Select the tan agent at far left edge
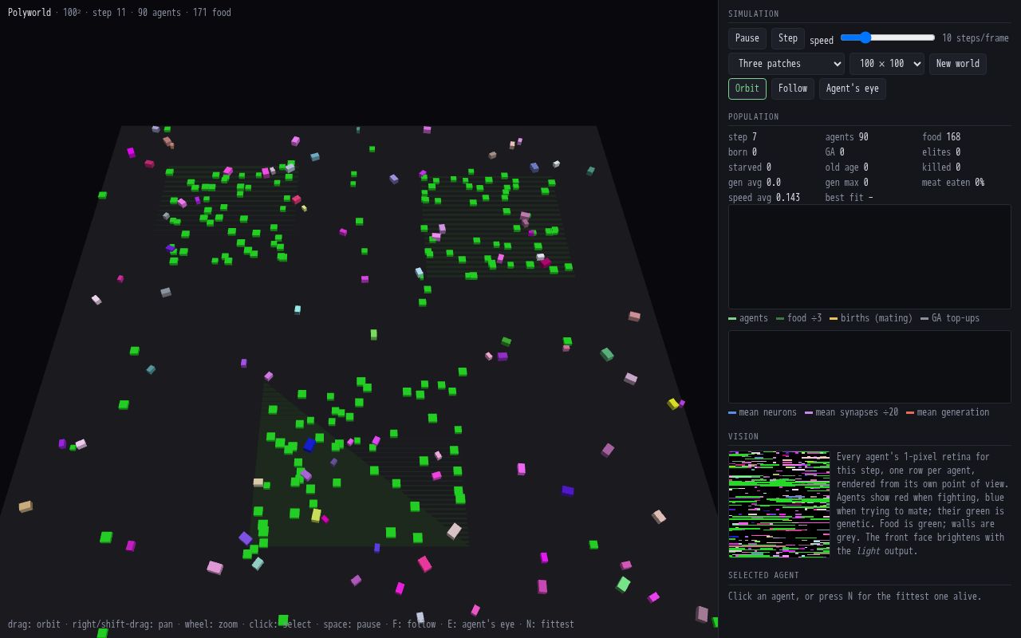The image size is (1021, 638). pos(26,506)
